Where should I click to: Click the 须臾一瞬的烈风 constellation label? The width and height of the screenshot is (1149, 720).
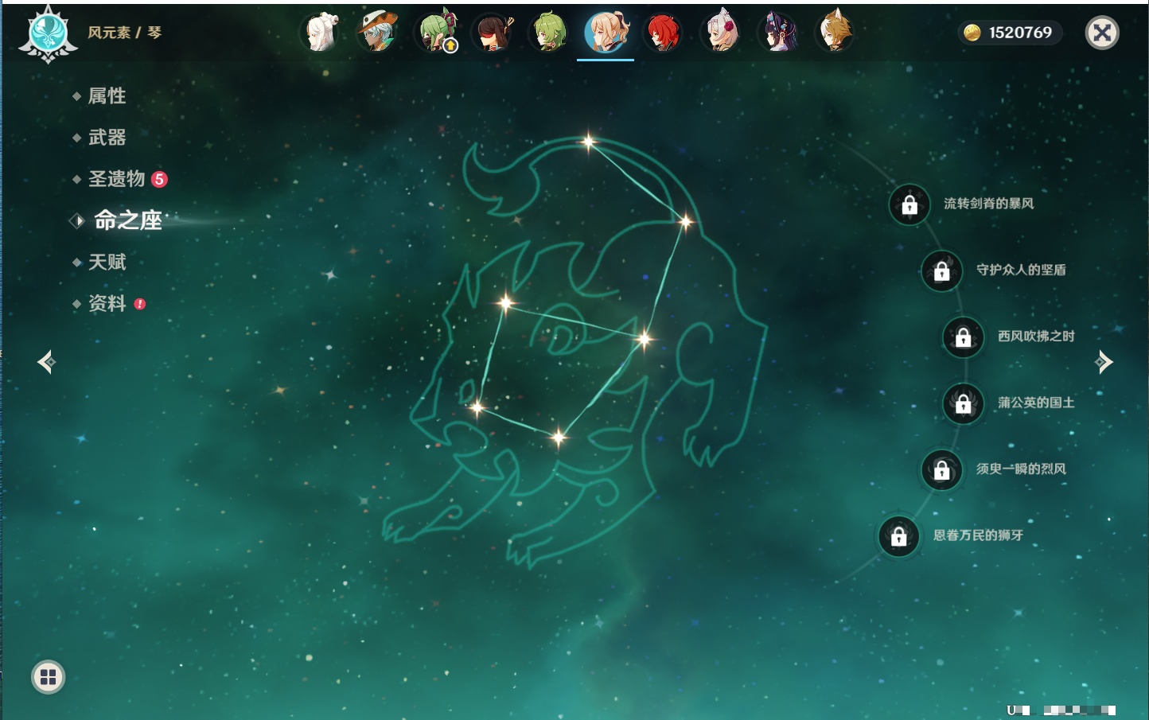point(1021,469)
